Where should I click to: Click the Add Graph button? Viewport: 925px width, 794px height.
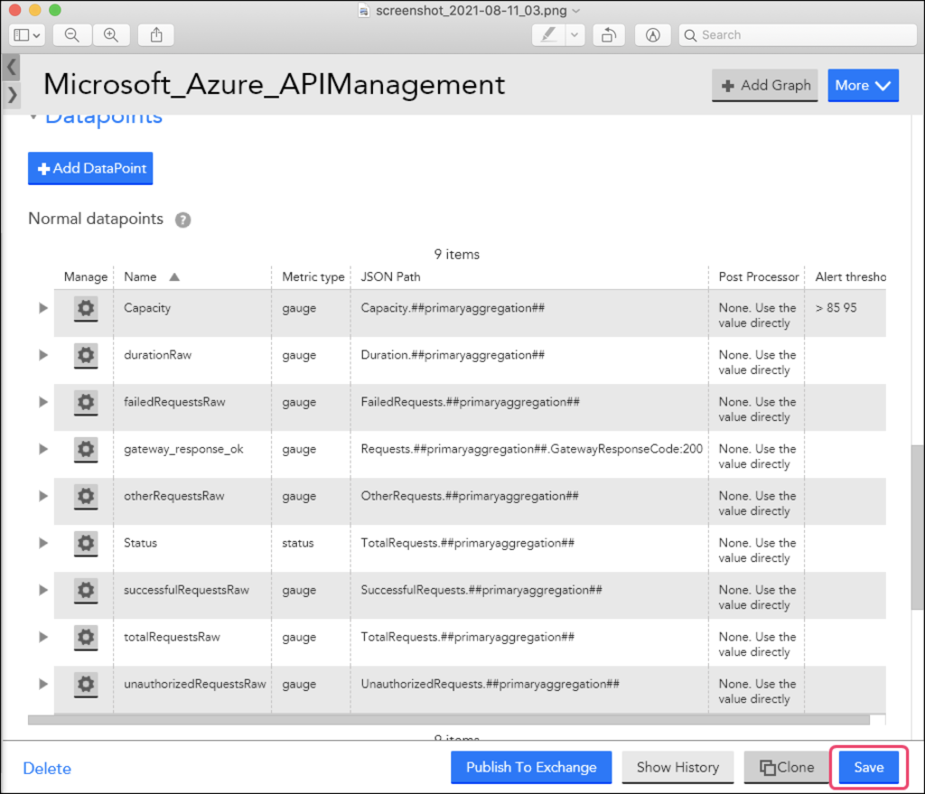point(765,86)
